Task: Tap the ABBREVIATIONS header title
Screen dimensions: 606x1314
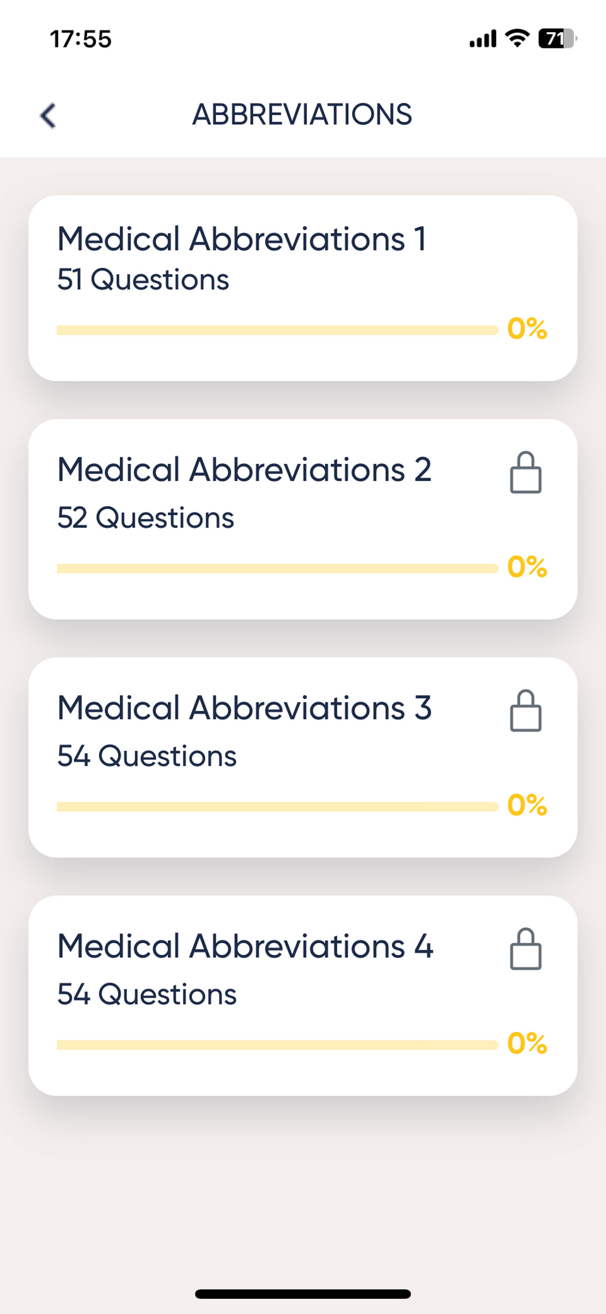Action: point(302,114)
